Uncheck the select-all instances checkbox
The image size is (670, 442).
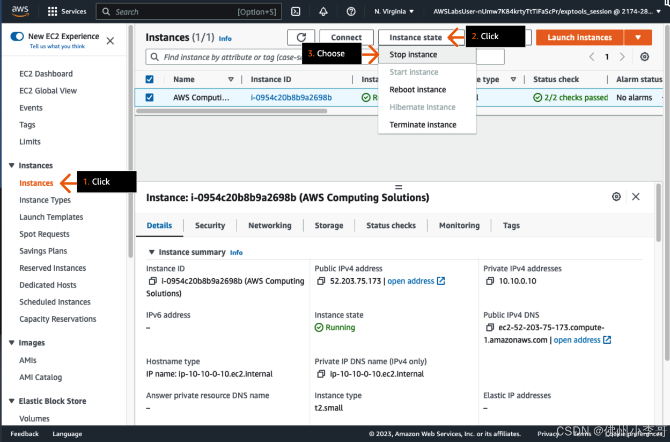pos(150,79)
